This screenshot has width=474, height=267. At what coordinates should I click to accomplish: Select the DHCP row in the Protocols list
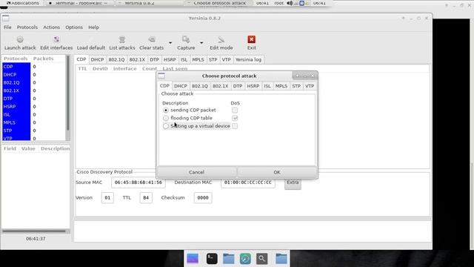(x=33, y=74)
